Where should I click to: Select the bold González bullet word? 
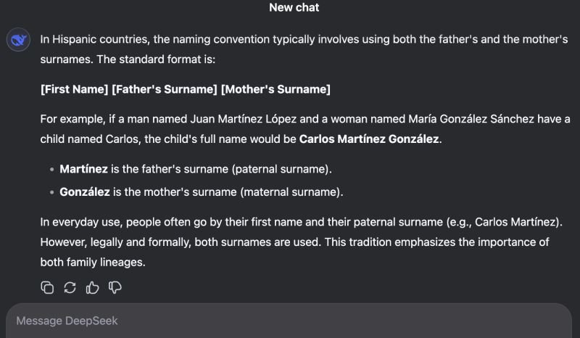coord(85,191)
